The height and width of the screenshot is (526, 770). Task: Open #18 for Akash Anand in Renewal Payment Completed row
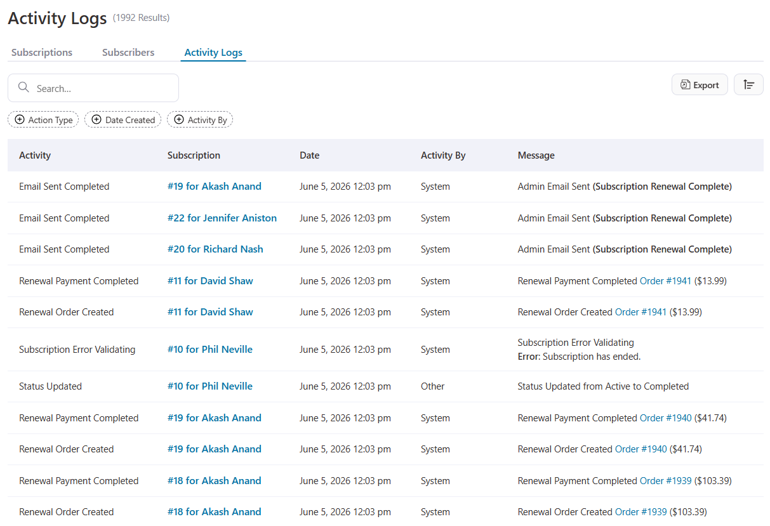click(x=215, y=481)
